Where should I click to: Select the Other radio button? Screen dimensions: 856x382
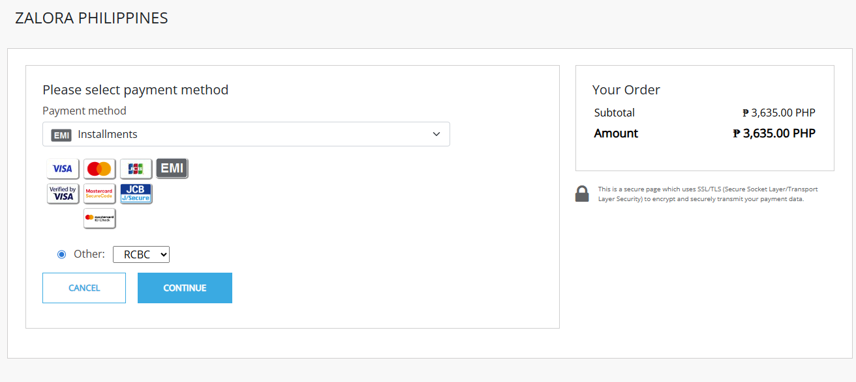point(62,254)
